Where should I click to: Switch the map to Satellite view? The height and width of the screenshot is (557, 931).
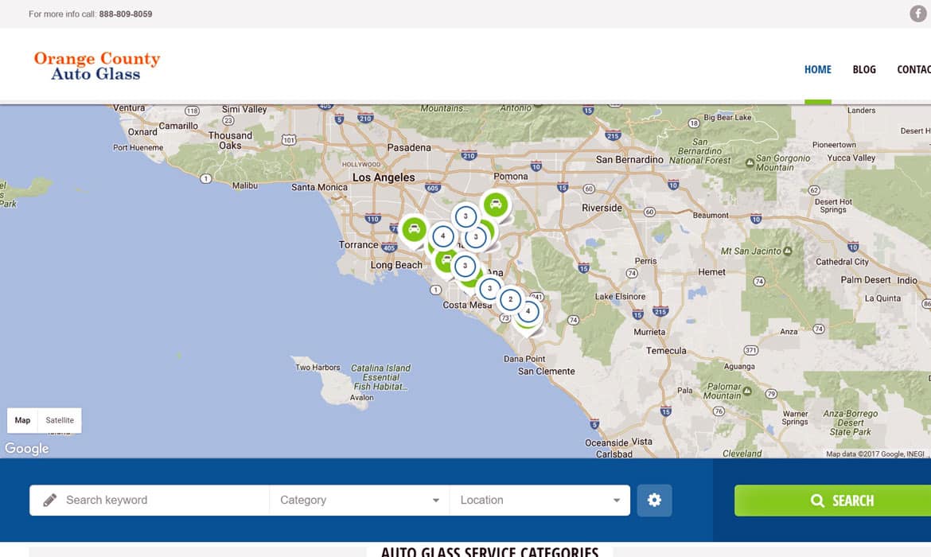(60, 420)
